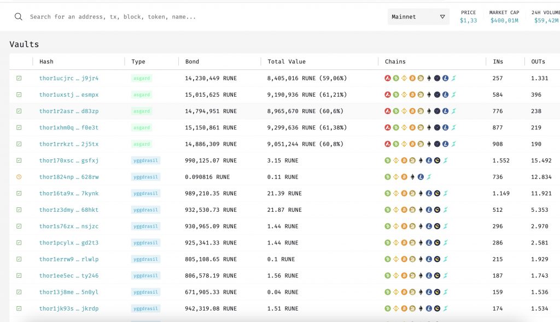Image resolution: width=560 pixels, height=322 pixels.
Task: Open vault thor1errw9 … rlwlp
Action: (69, 259)
